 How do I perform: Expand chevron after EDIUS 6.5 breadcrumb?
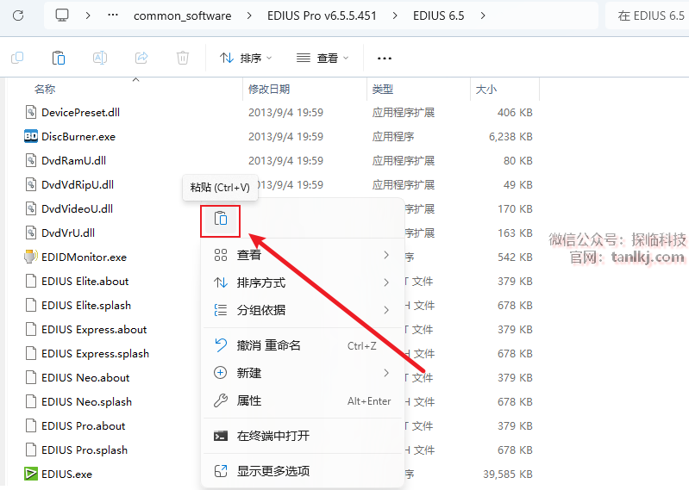(x=483, y=16)
